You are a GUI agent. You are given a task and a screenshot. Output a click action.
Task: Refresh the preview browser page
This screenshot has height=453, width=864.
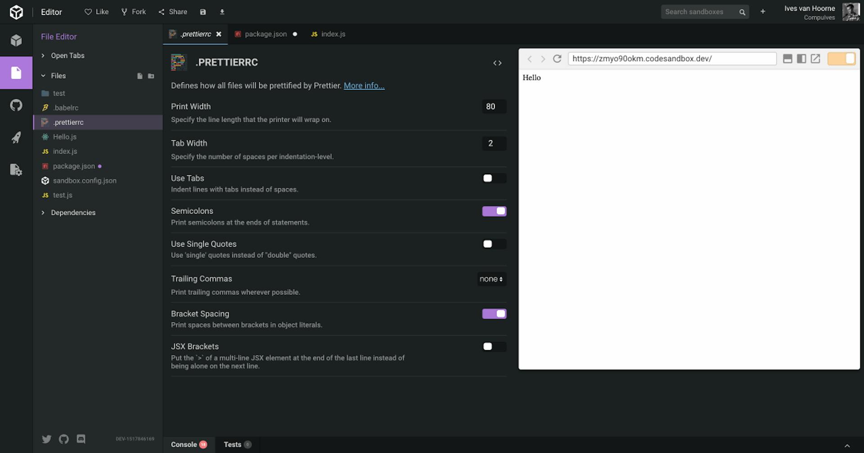[x=557, y=58]
